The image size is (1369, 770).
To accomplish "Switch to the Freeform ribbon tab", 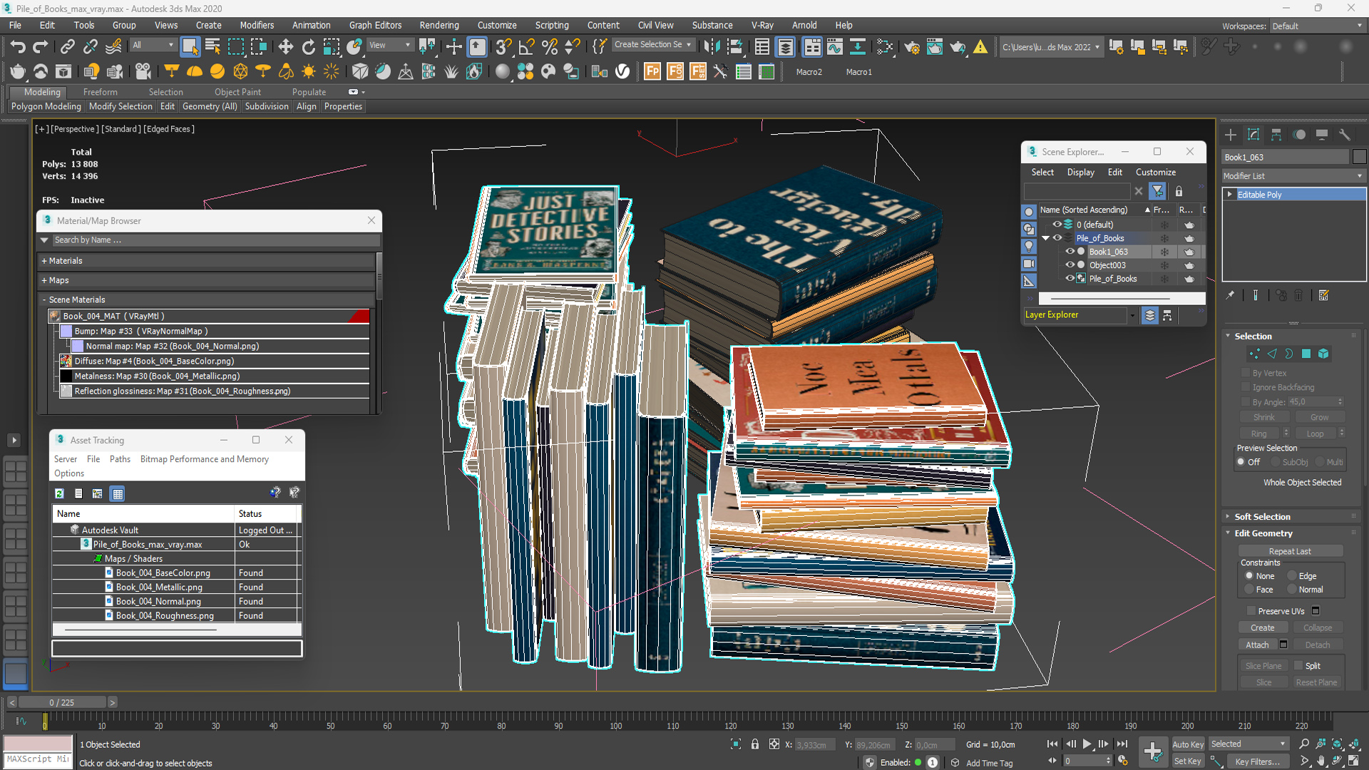I will [x=100, y=92].
